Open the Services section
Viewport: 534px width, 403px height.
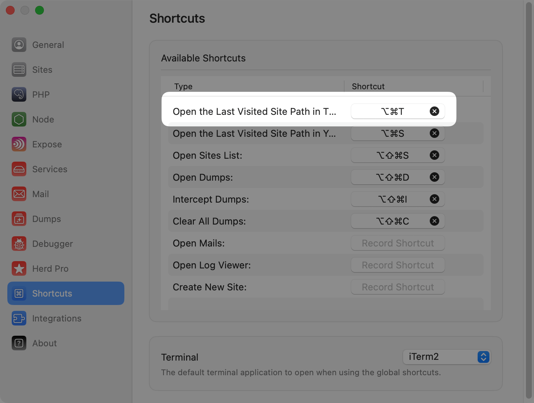pos(50,169)
